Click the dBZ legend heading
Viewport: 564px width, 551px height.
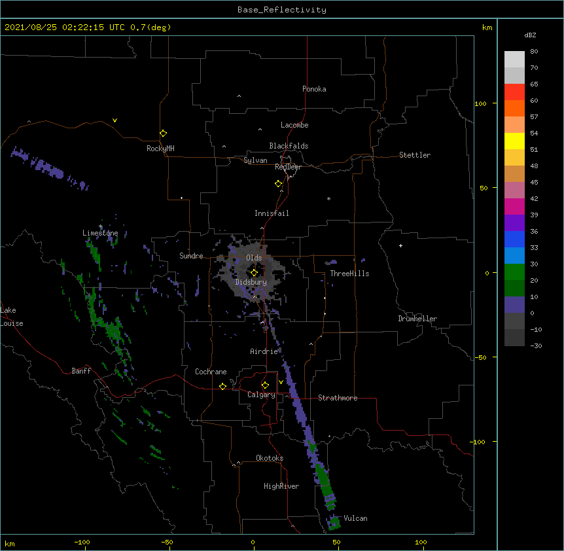point(530,35)
